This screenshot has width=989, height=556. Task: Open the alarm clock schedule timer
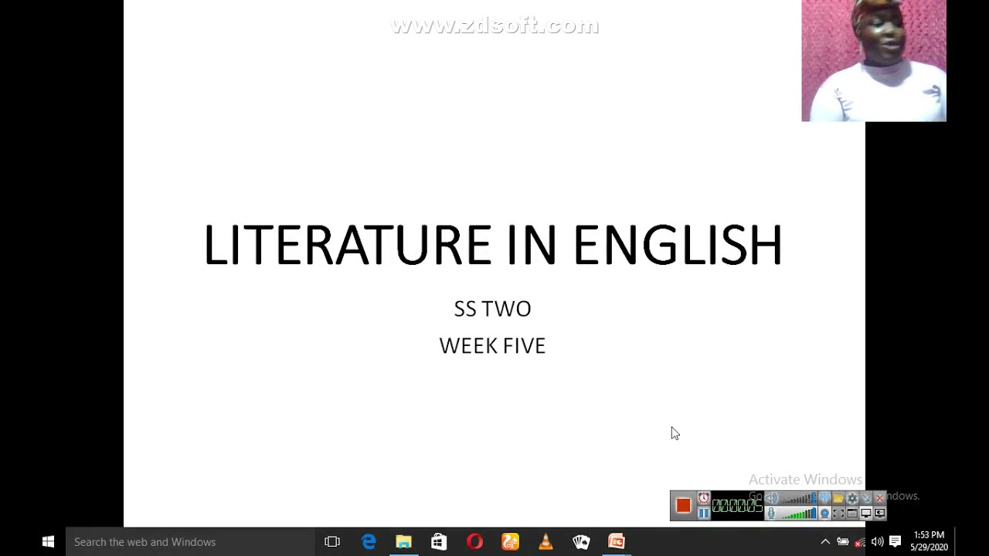click(x=703, y=498)
